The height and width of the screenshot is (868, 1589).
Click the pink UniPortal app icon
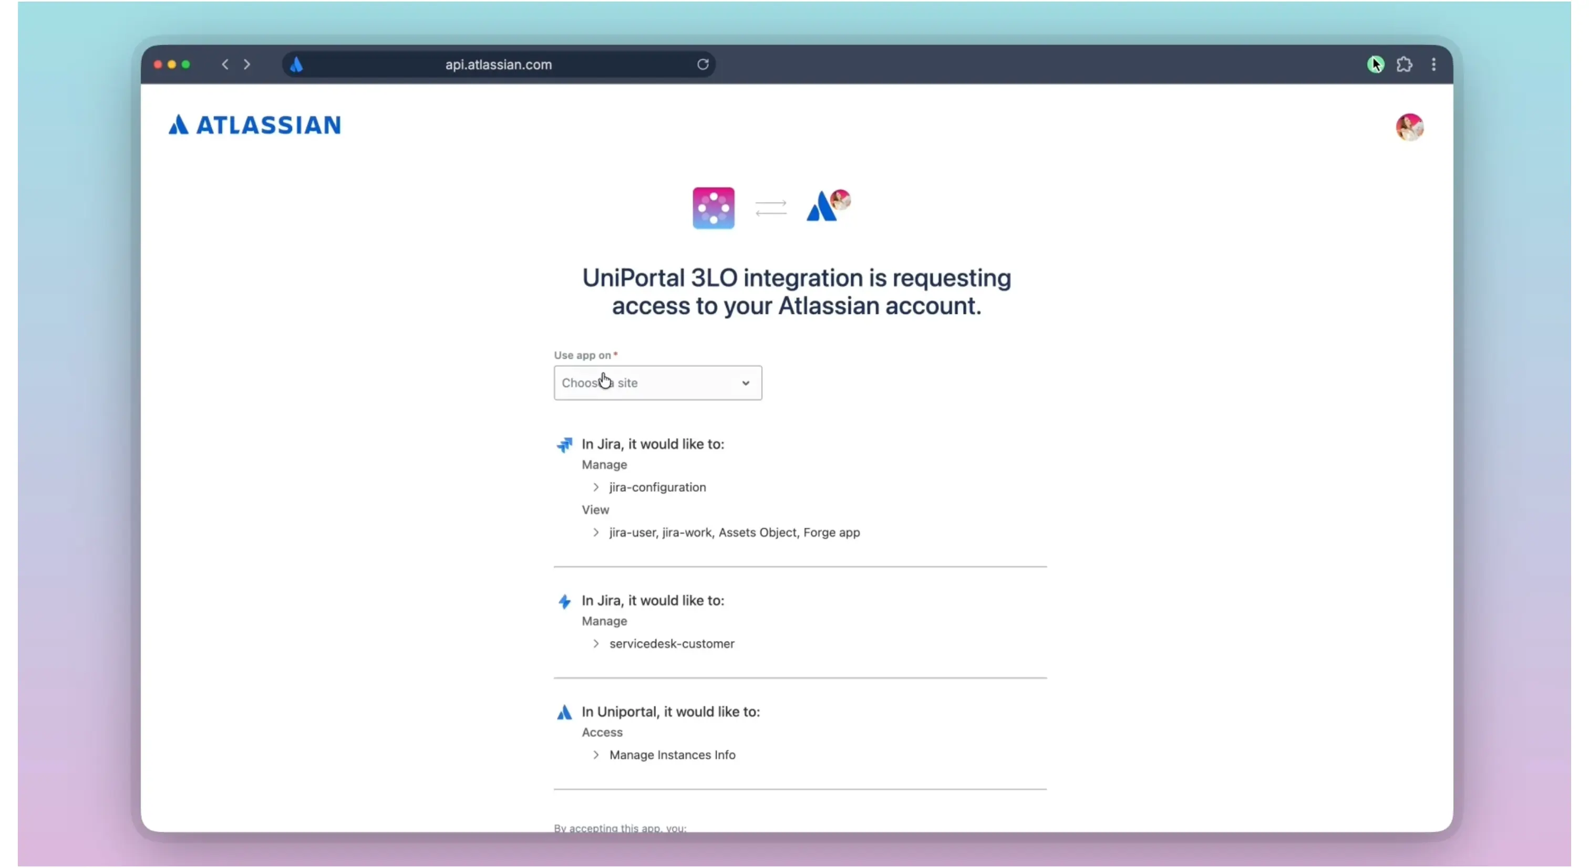(x=713, y=208)
